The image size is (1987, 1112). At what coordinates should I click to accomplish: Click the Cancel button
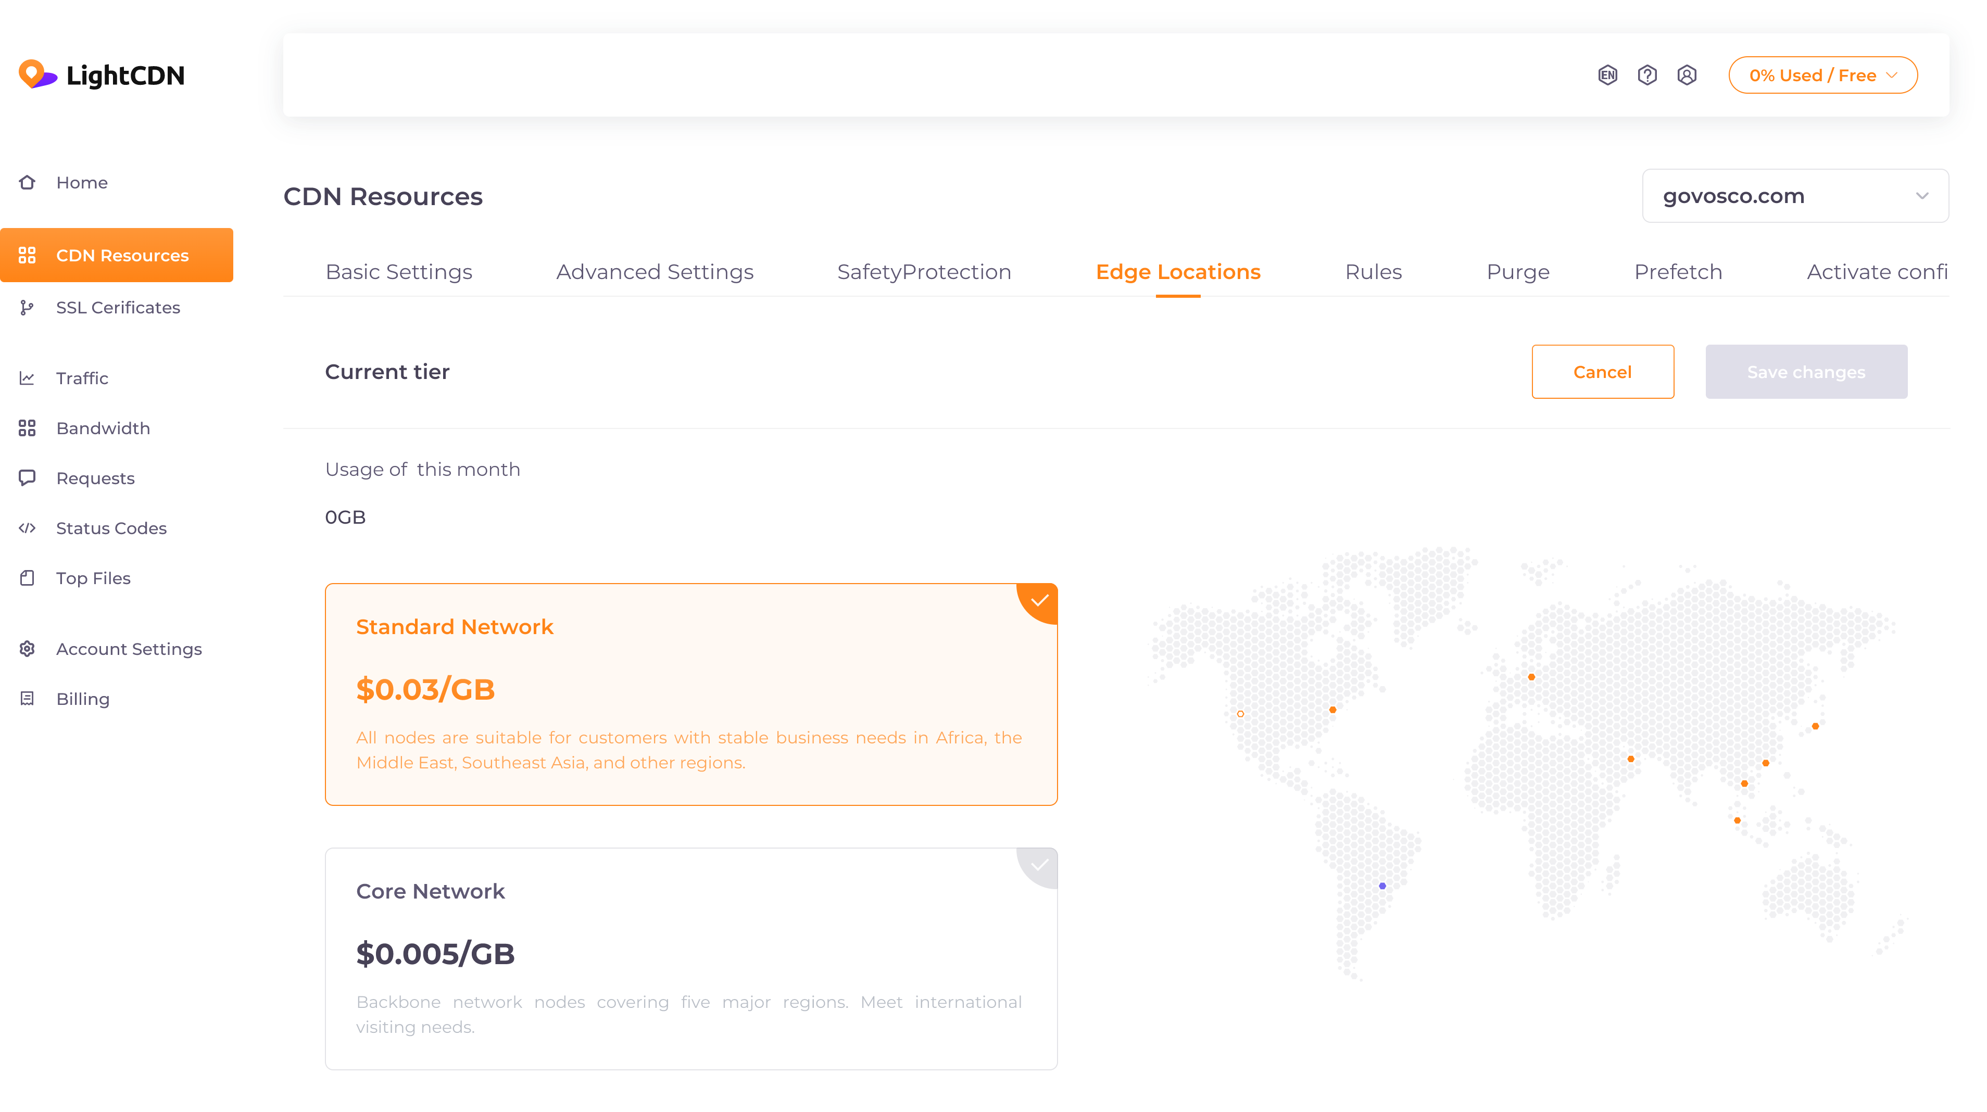click(1603, 372)
